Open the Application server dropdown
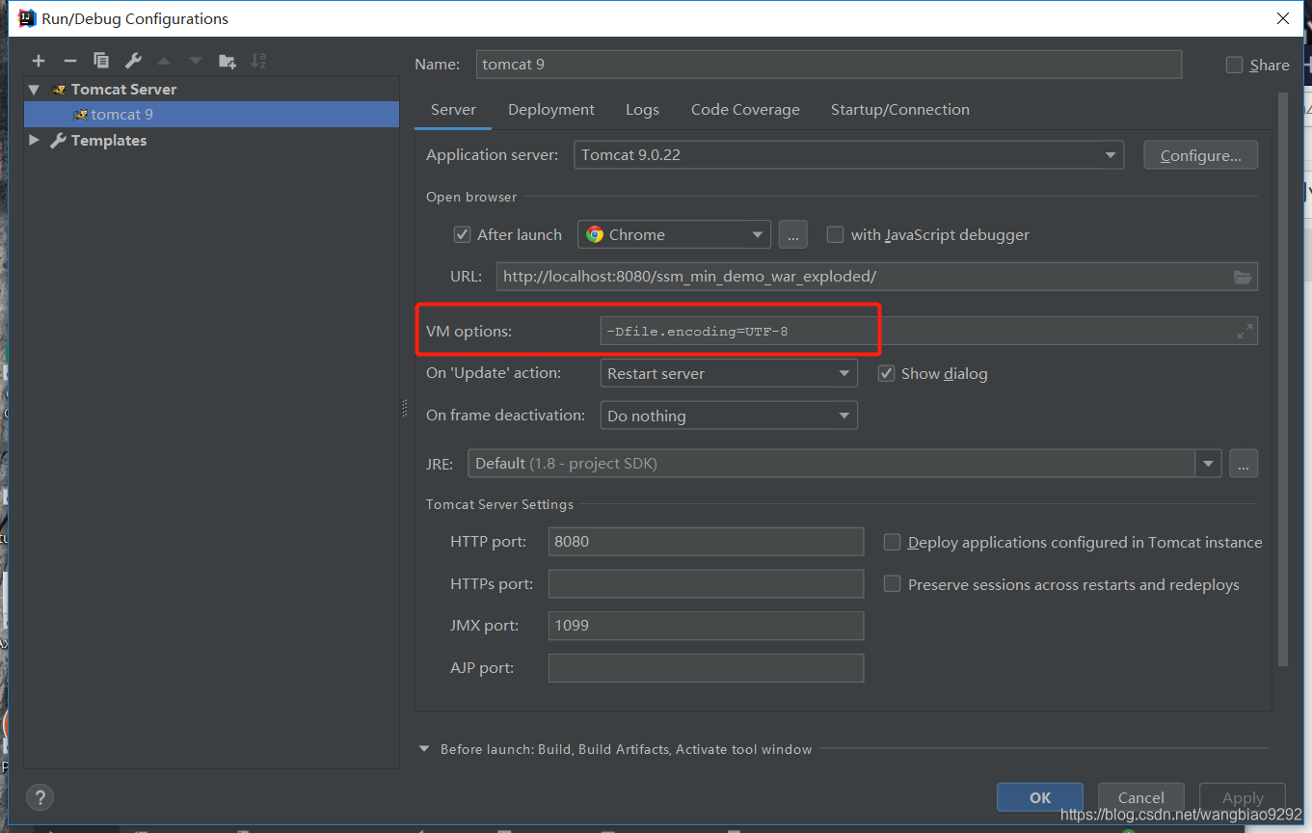The image size is (1312, 833). click(848, 155)
